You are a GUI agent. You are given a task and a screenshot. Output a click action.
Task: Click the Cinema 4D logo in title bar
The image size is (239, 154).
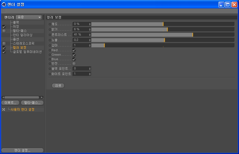(x=4, y=4)
